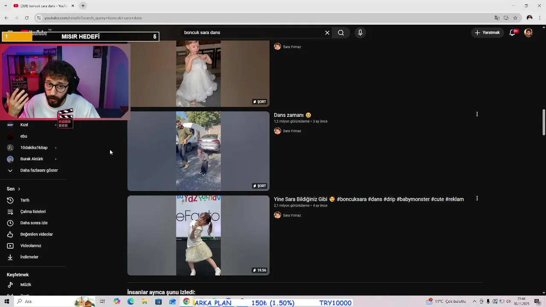
Task: Open File Explorer from the taskbar
Action: click(x=145, y=301)
